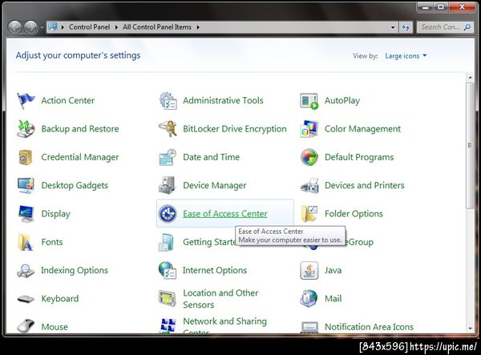Click the Color Management text link
Viewport: 481px width, 355px height.
pos(362,129)
